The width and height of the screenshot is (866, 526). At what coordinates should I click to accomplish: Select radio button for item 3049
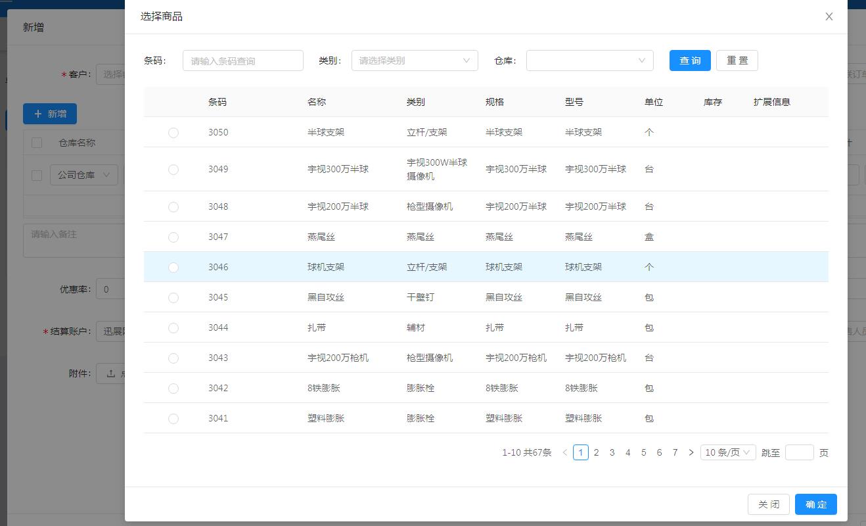[173, 169]
